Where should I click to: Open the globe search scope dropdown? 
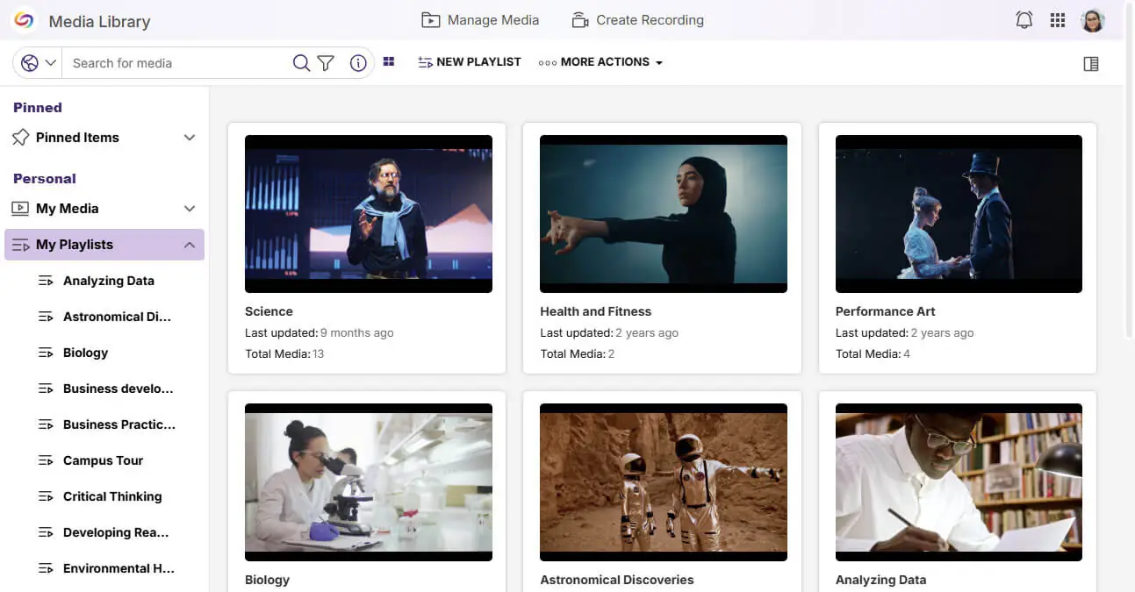tap(39, 63)
